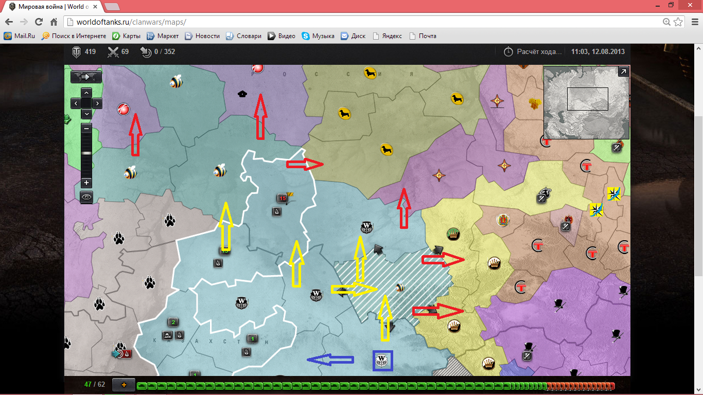Image resolution: width=703 pixels, height=395 pixels.
Task: Click the arrow-target icon beside 0 / 352
Action: point(146,52)
